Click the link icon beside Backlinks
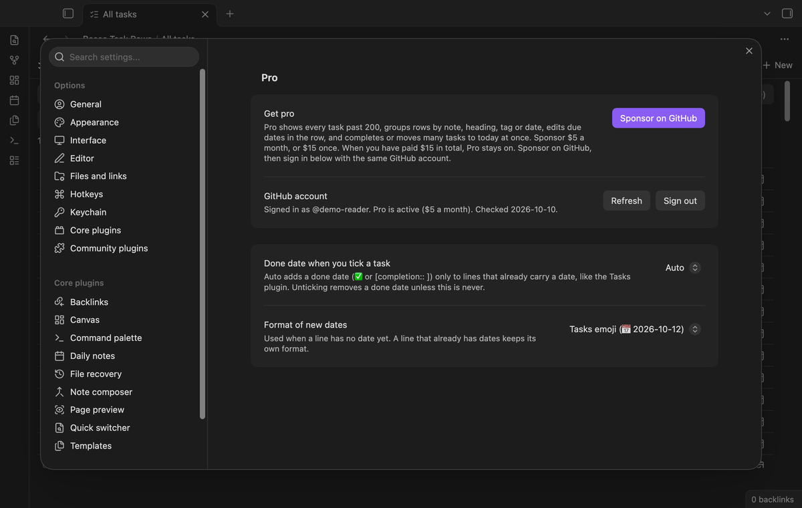This screenshot has width=802, height=508. coord(59,302)
